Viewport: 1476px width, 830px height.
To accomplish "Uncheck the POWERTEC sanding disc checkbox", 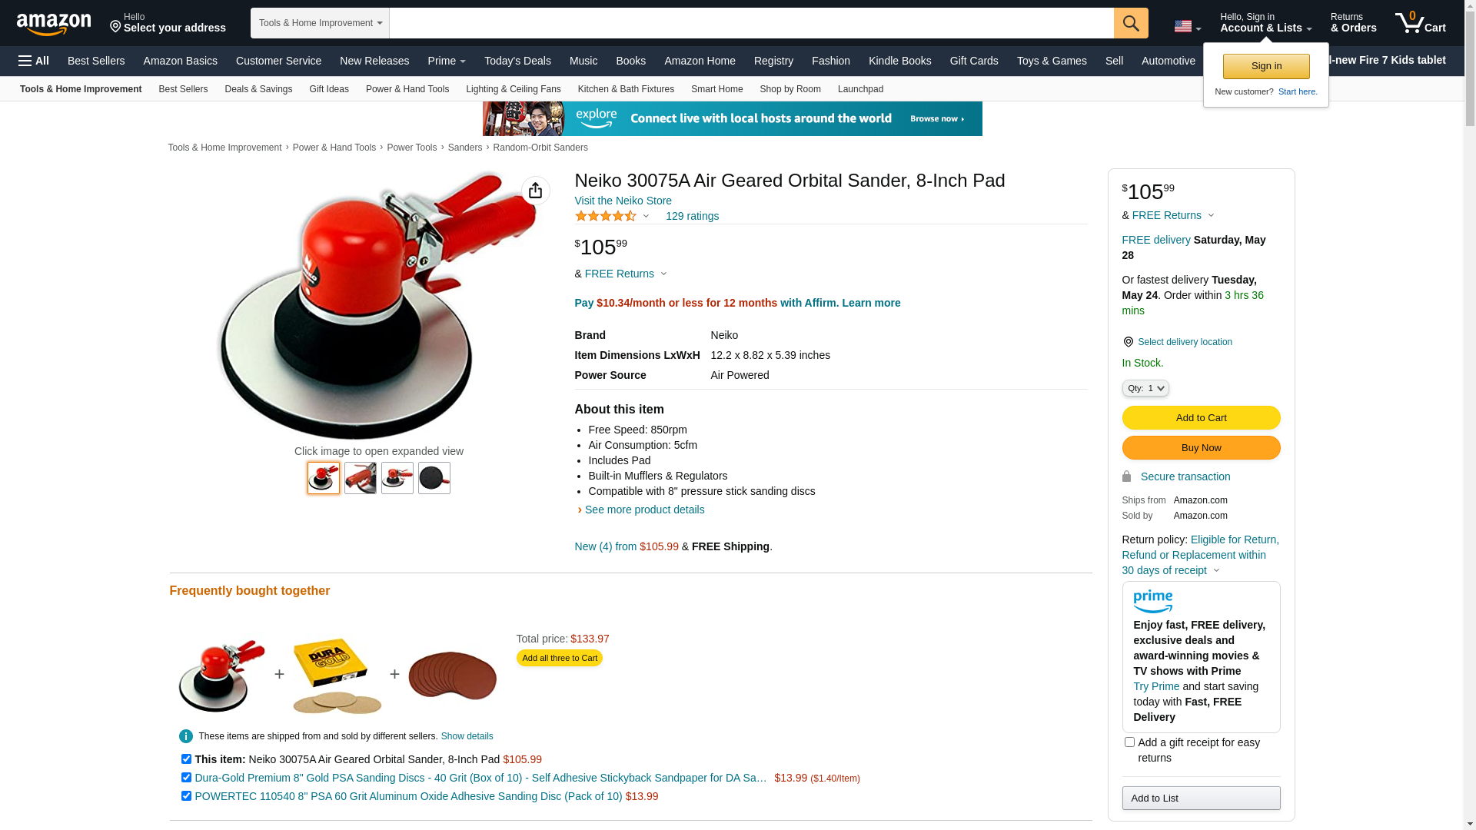I will [x=186, y=796].
